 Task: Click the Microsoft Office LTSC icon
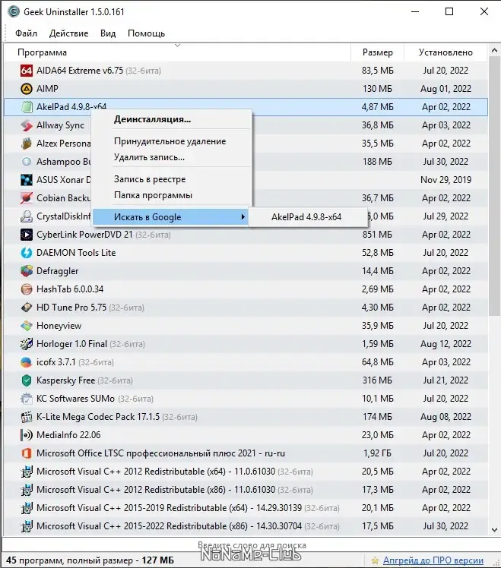pos(27,453)
